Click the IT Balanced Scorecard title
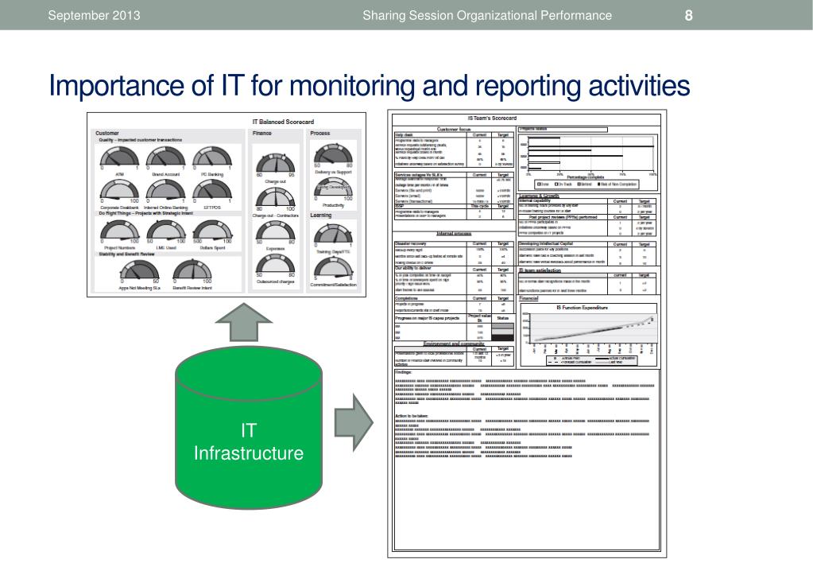 click(283, 122)
